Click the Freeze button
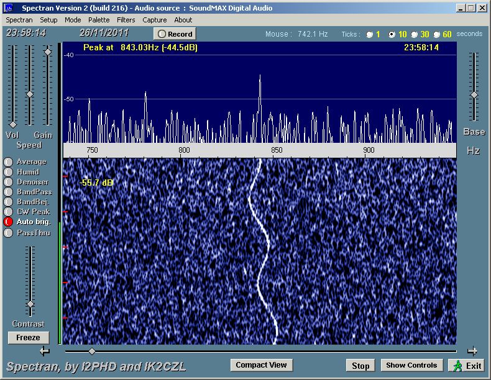 (x=28, y=337)
